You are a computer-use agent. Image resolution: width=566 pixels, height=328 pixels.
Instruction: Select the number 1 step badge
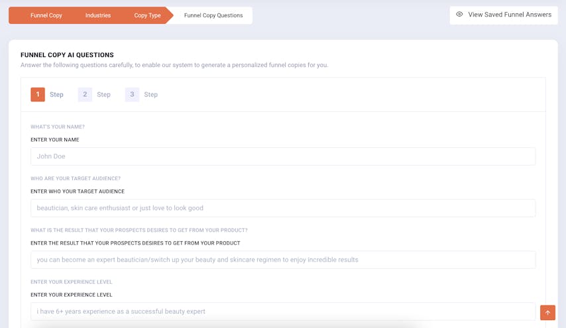point(38,95)
